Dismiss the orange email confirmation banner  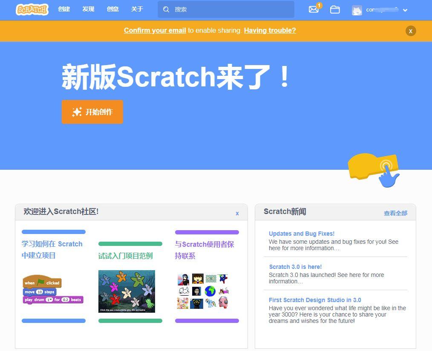411,31
